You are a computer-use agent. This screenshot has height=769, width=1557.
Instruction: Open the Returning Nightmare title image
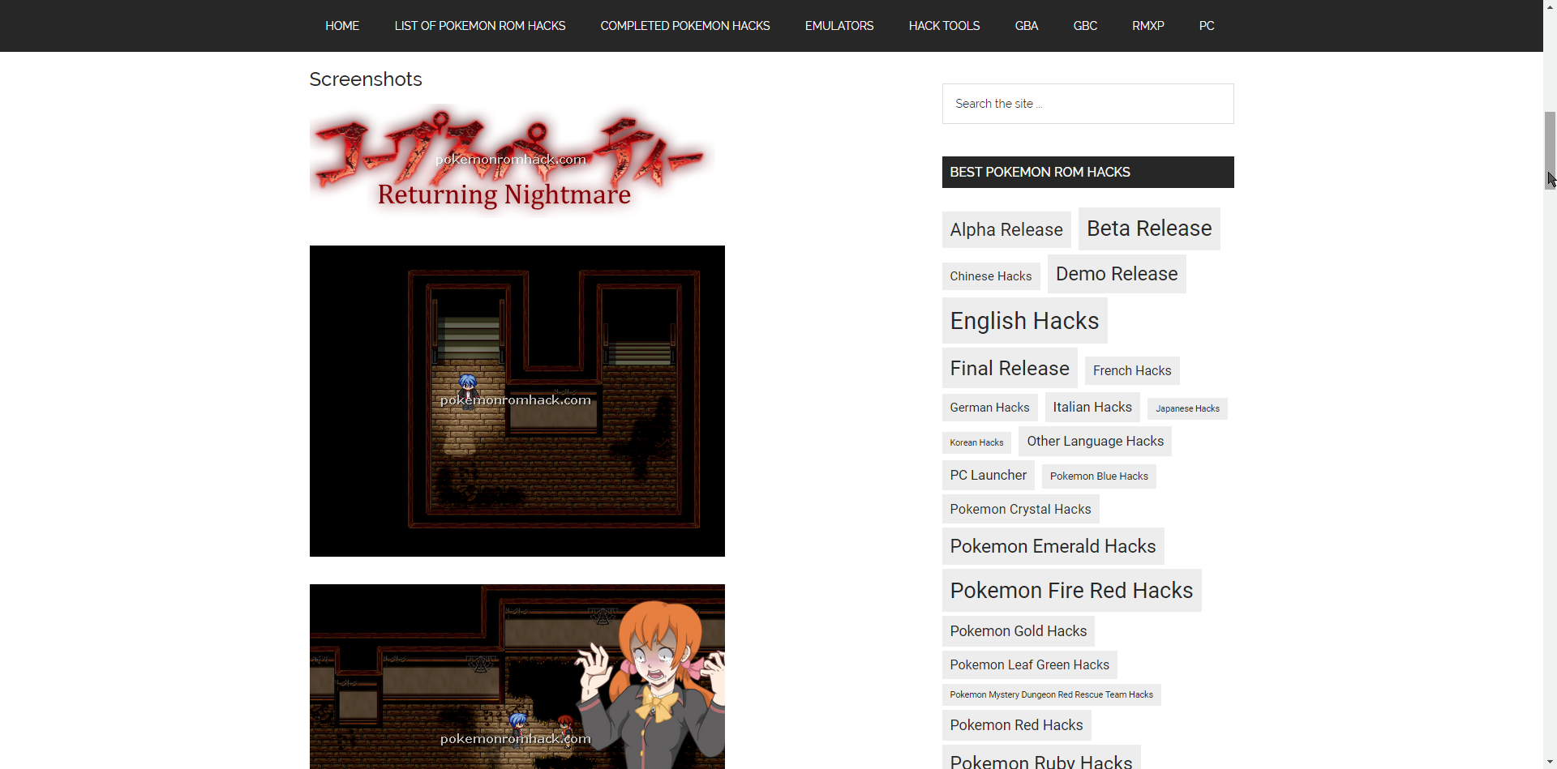coord(511,161)
